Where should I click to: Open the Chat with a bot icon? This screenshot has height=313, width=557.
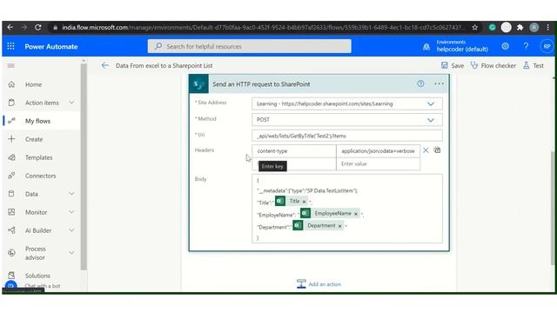click(x=11, y=285)
